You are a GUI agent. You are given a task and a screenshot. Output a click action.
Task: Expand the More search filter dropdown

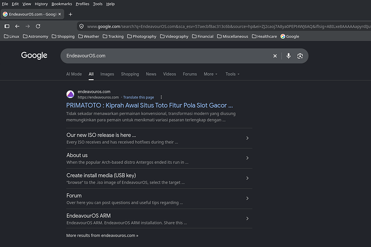[x=211, y=74]
